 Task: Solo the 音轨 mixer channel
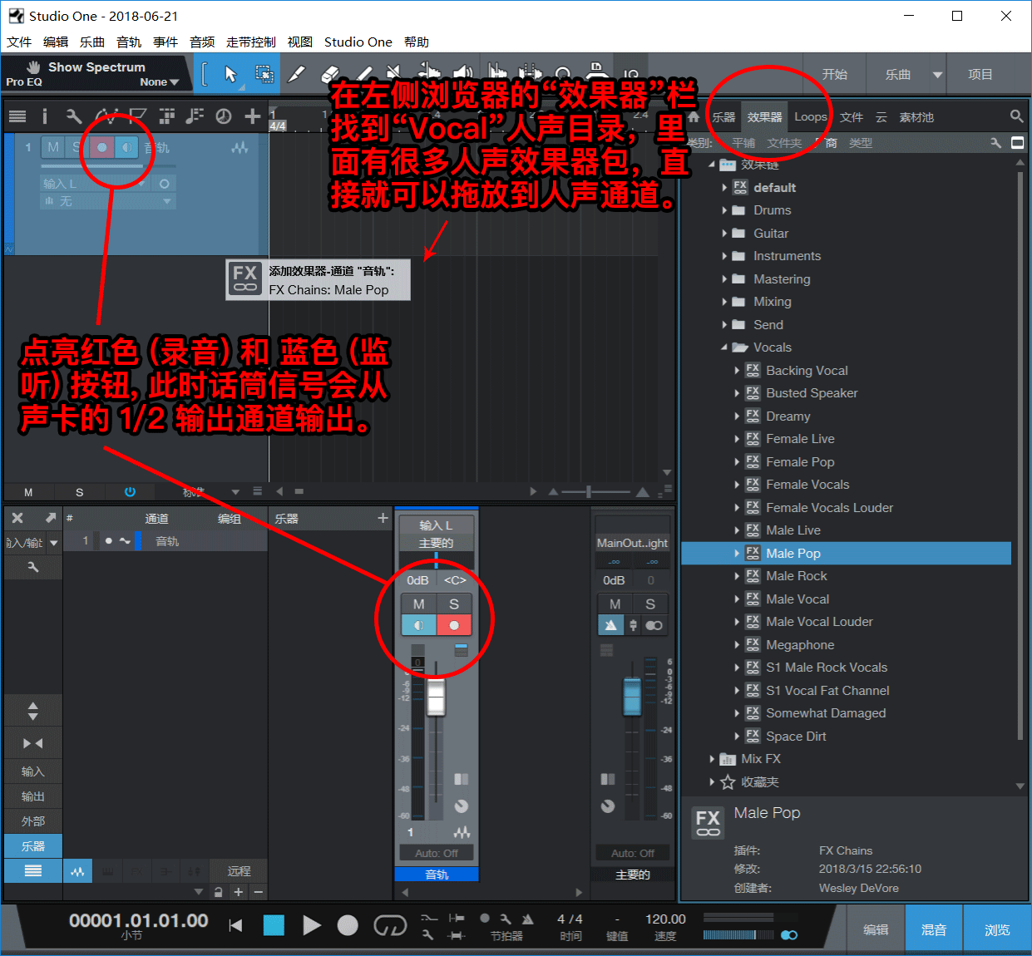(454, 604)
